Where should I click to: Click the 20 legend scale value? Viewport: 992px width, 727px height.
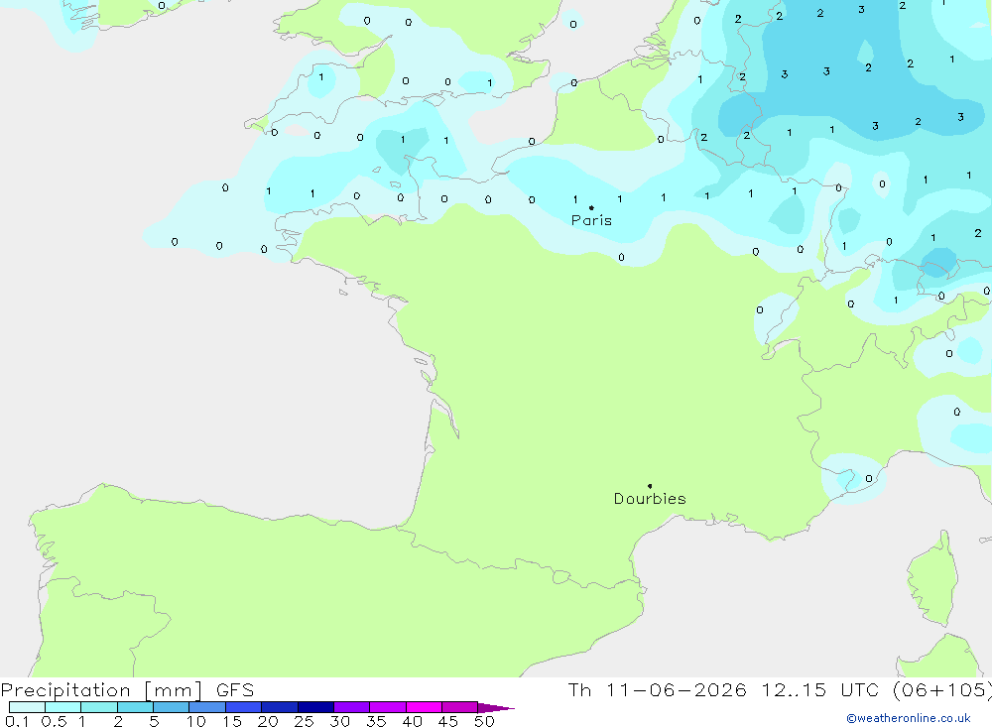click(x=268, y=721)
